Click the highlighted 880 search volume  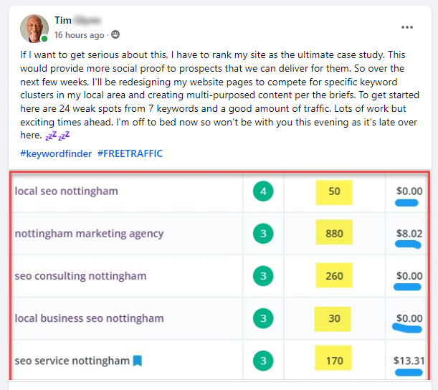[334, 234]
